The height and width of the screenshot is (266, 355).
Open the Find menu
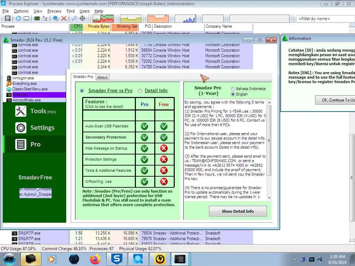(70, 11)
